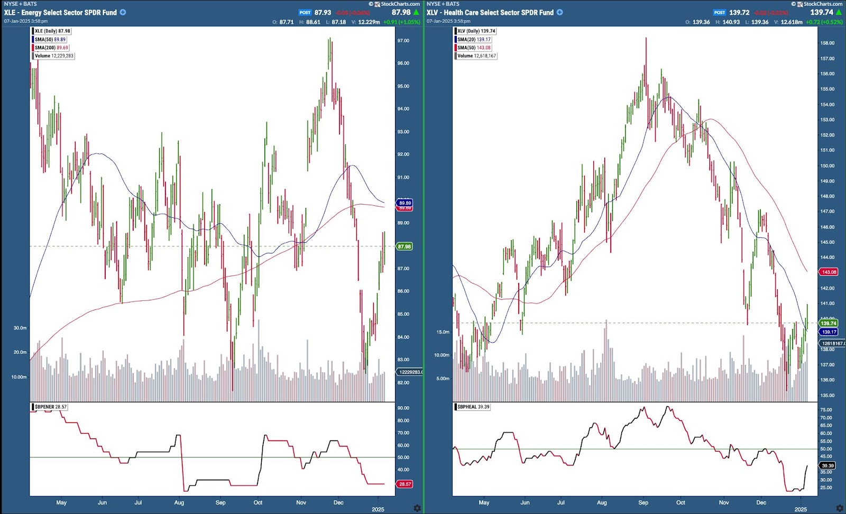The image size is (846, 514).
Task: Click the $BPENER 28.57 indicator label
Action: 50,407
